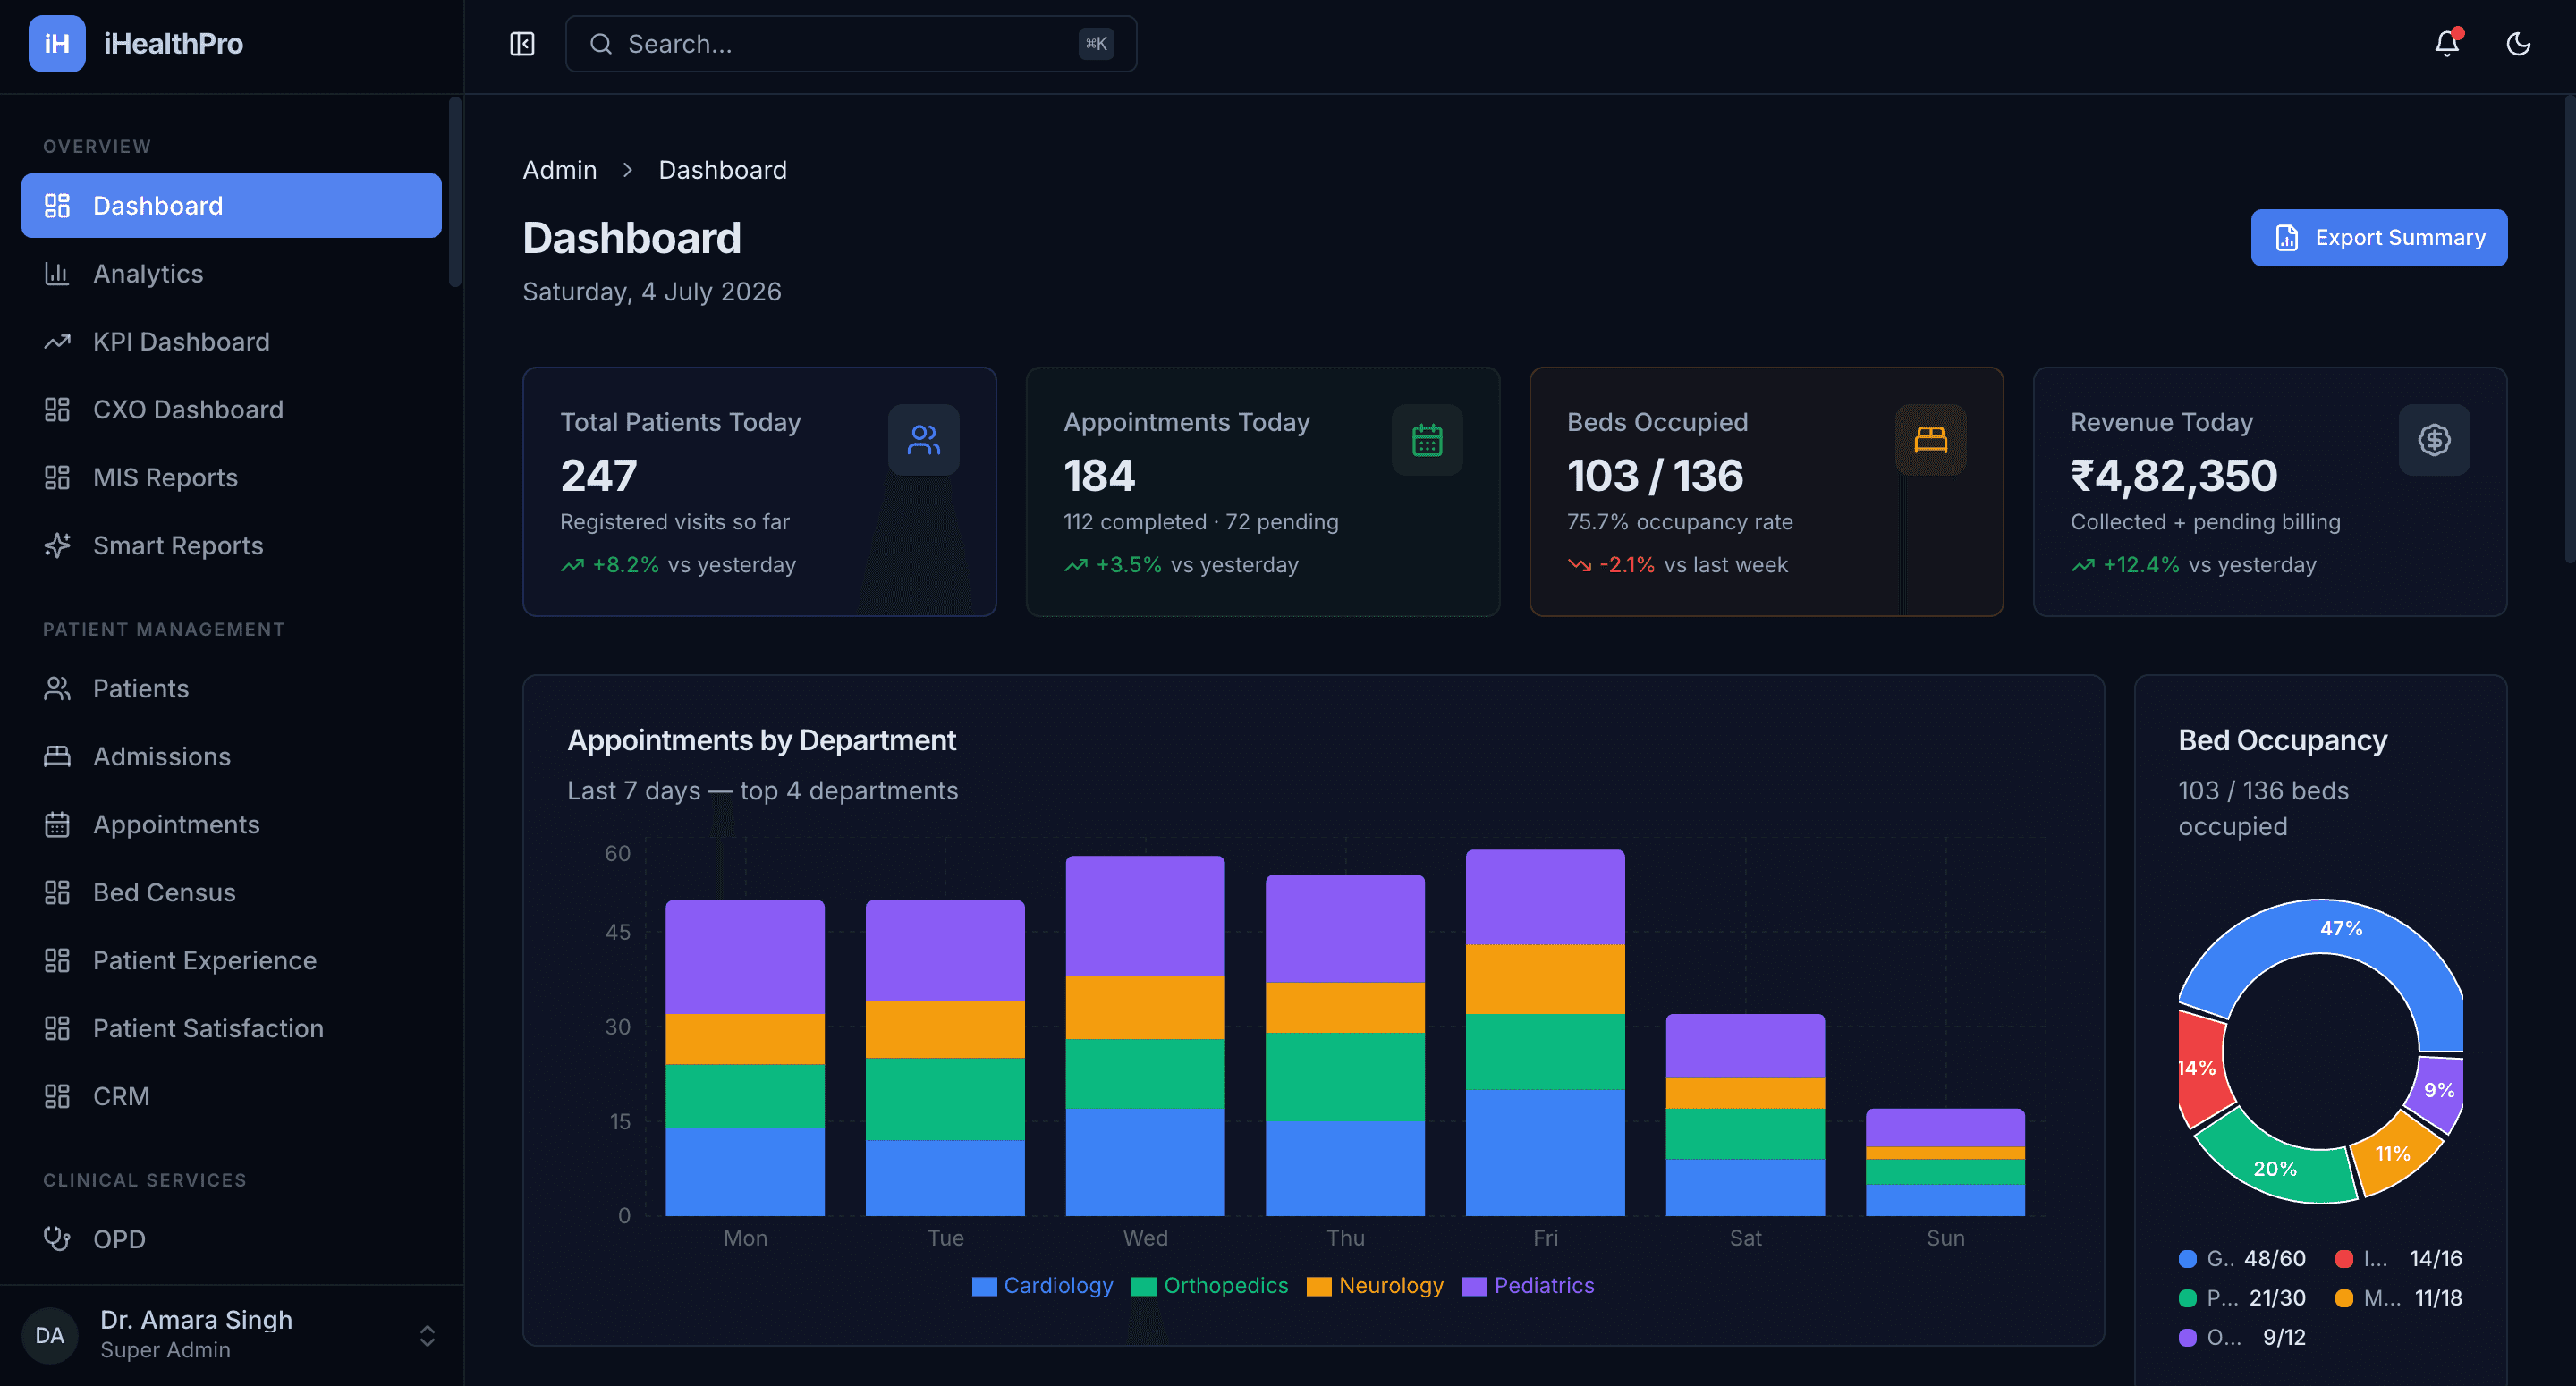Click the Appointments calendar icon in sidebar

tap(57, 825)
